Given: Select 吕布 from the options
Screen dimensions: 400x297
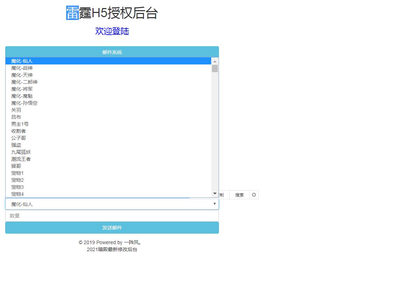Looking at the screenshot, I should click(x=16, y=117).
